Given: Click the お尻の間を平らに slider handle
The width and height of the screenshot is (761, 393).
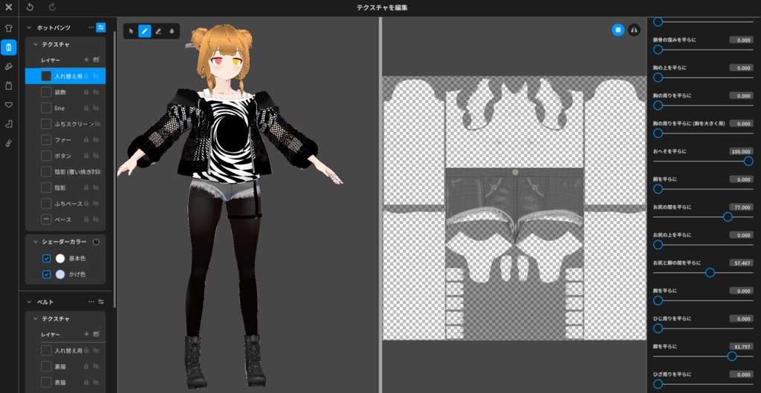Looking at the screenshot, I should (x=728, y=217).
